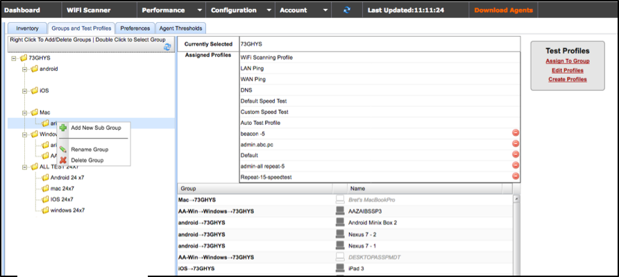The height and width of the screenshot is (277, 619).
Task: Switch to the Preferences tab
Action: click(135, 28)
